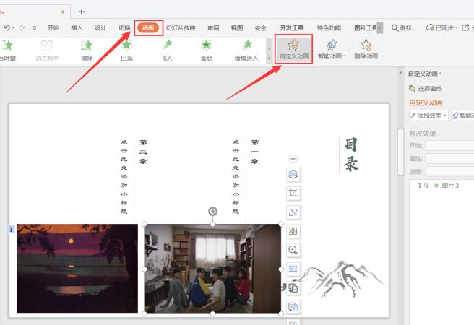474x325 pixels.
Task: Open the quick access toolbar customize dropdown
Action: 34,27
